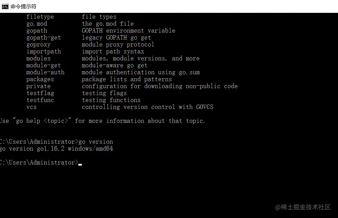Screen dimensions: 338x218
Task: Click the 'modules' topic name
Action: click(x=38, y=58)
